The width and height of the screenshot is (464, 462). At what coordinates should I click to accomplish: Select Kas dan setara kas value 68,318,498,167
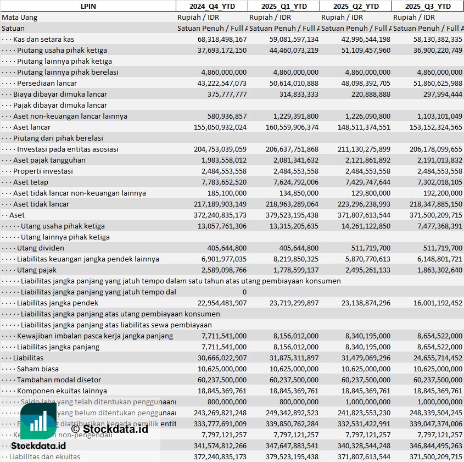click(x=222, y=40)
